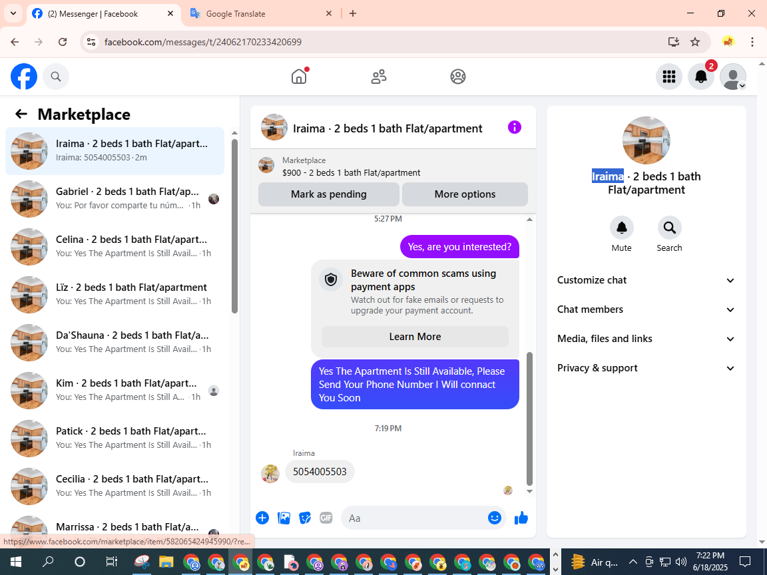Open the emoji picker smiley icon
The height and width of the screenshot is (575, 767).
[495, 518]
